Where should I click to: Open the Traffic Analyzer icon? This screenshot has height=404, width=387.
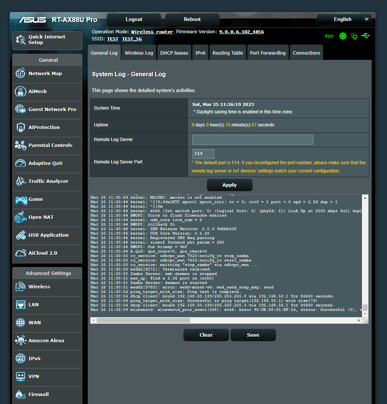pos(21,181)
